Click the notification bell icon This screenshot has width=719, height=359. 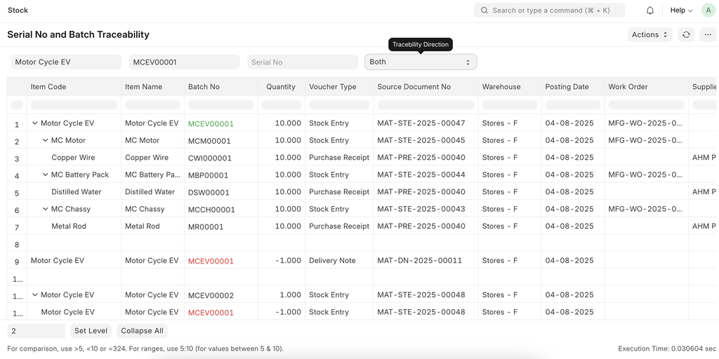(649, 11)
